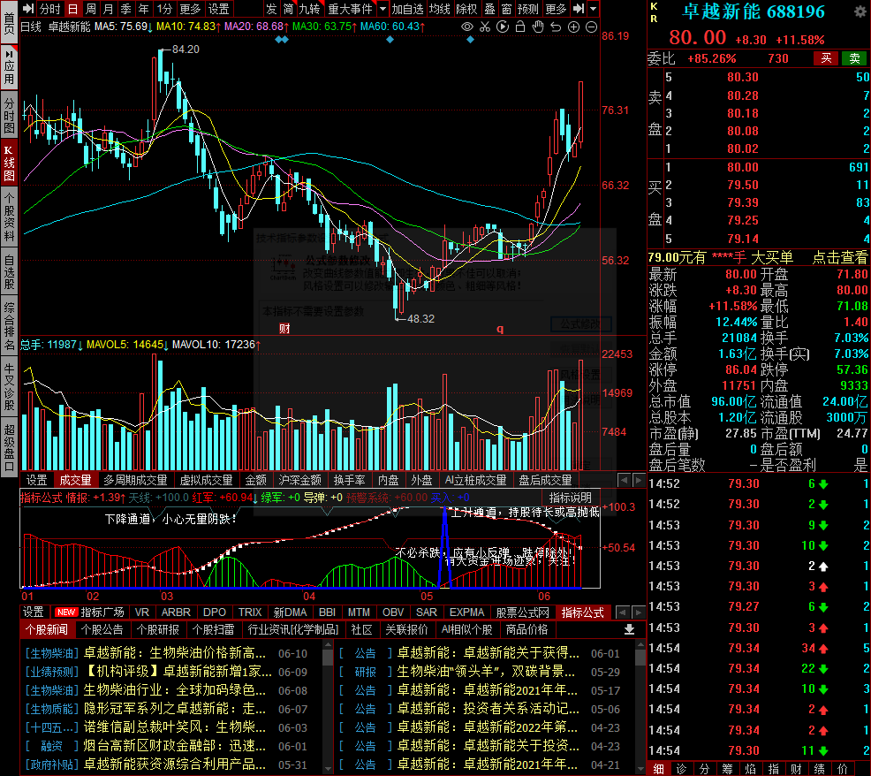Toggle the 发 toolbar option

pyautogui.click(x=271, y=8)
